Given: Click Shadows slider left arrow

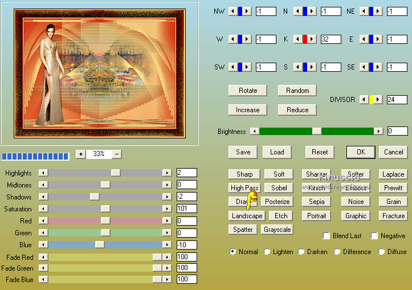Looking at the screenshot, I should [x=43, y=197].
